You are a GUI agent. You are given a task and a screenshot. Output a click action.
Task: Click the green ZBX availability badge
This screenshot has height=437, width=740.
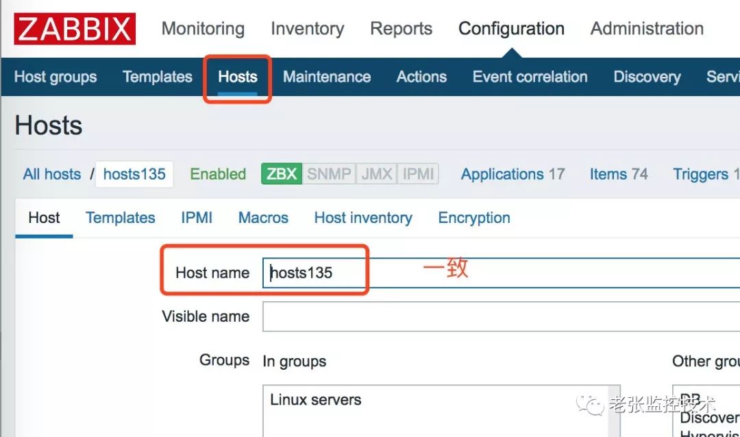pos(282,174)
